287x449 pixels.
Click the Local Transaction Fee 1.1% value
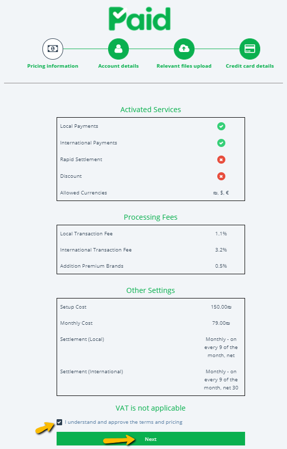[221, 234]
